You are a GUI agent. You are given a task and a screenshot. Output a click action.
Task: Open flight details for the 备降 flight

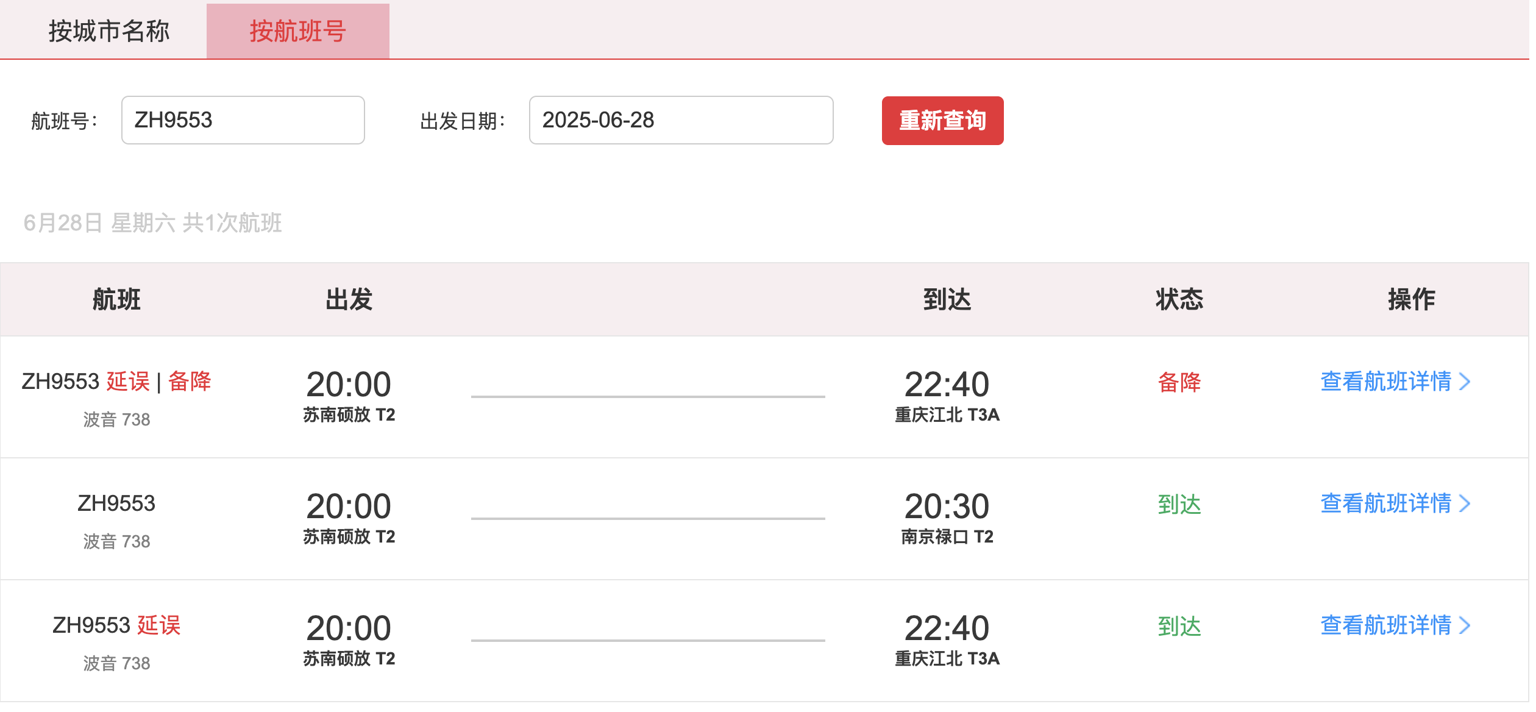point(1385,382)
